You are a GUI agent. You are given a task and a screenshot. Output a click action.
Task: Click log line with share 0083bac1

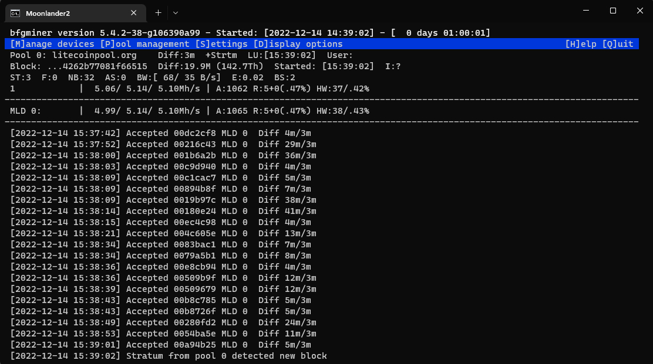click(x=161, y=245)
